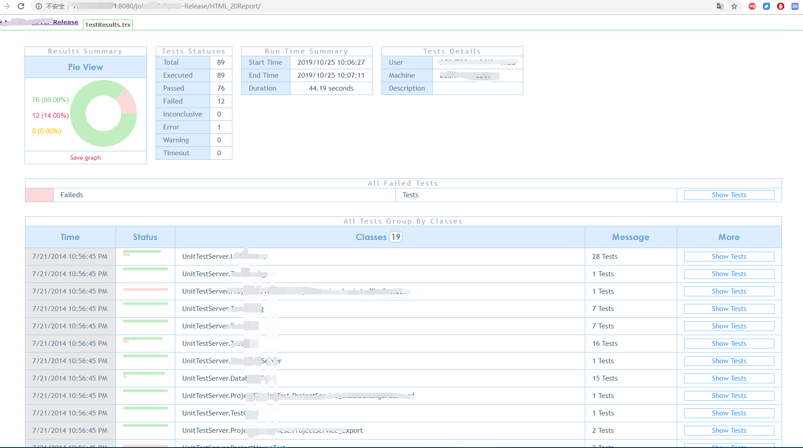Image resolution: width=803 pixels, height=448 pixels.
Task: Reload the page with the refresh icon
Action: pyautogui.click(x=21, y=6)
